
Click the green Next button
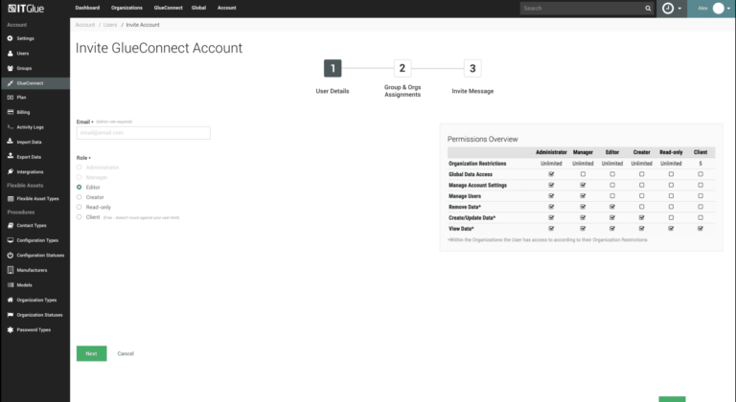[92, 354]
